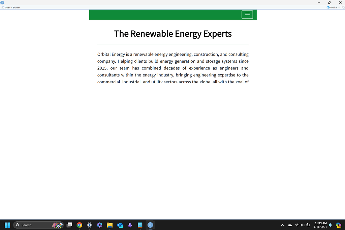Open the notifications bell icon
Viewport: 345px width, 230px height.
[x=330, y=225]
